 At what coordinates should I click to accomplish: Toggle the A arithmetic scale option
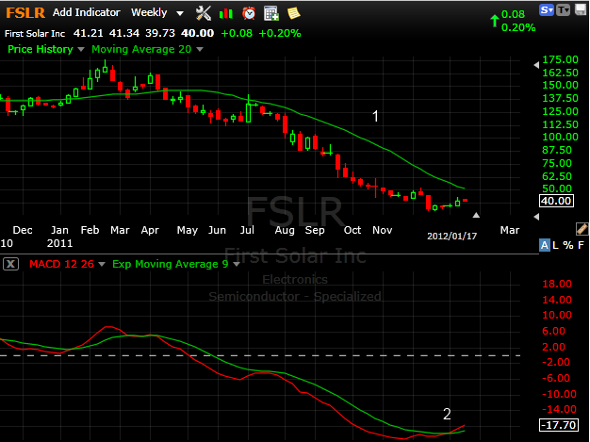coord(544,245)
